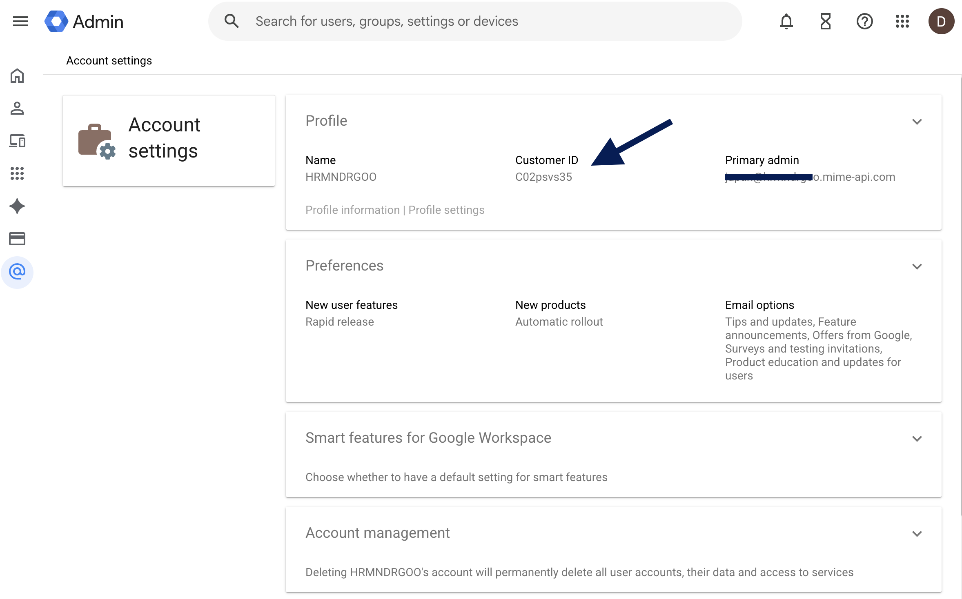Select Account @ icon in sidebar
Image resolution: width=962 pixels, height=599 pixels.
tap(17, 272)
